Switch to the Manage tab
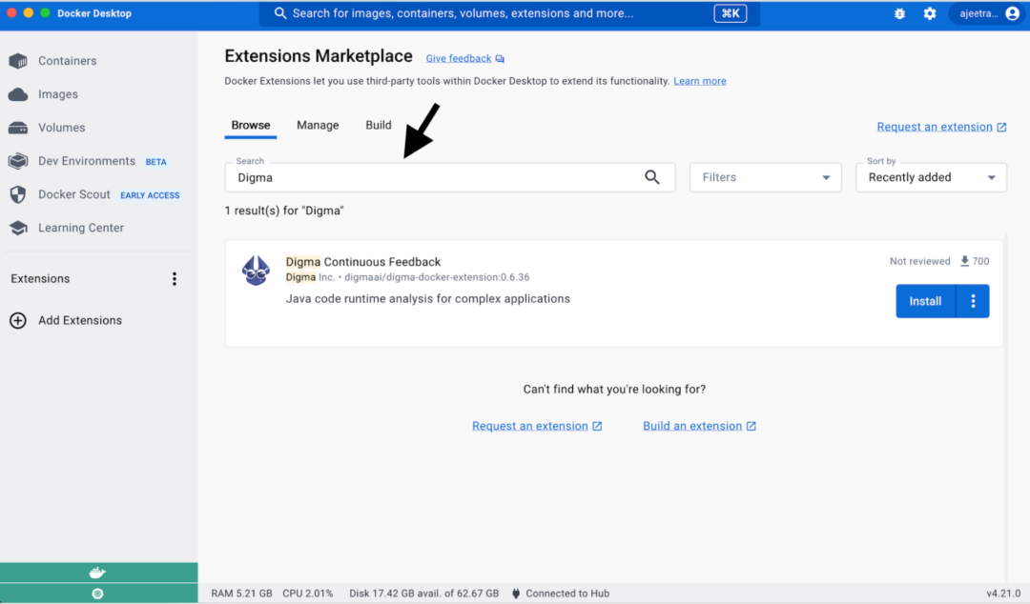 (318, 125)
